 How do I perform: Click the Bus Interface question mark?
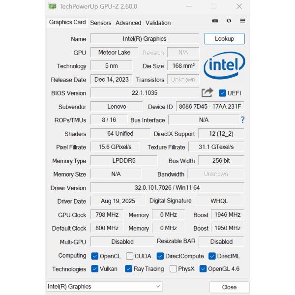[x=243, y=120]
